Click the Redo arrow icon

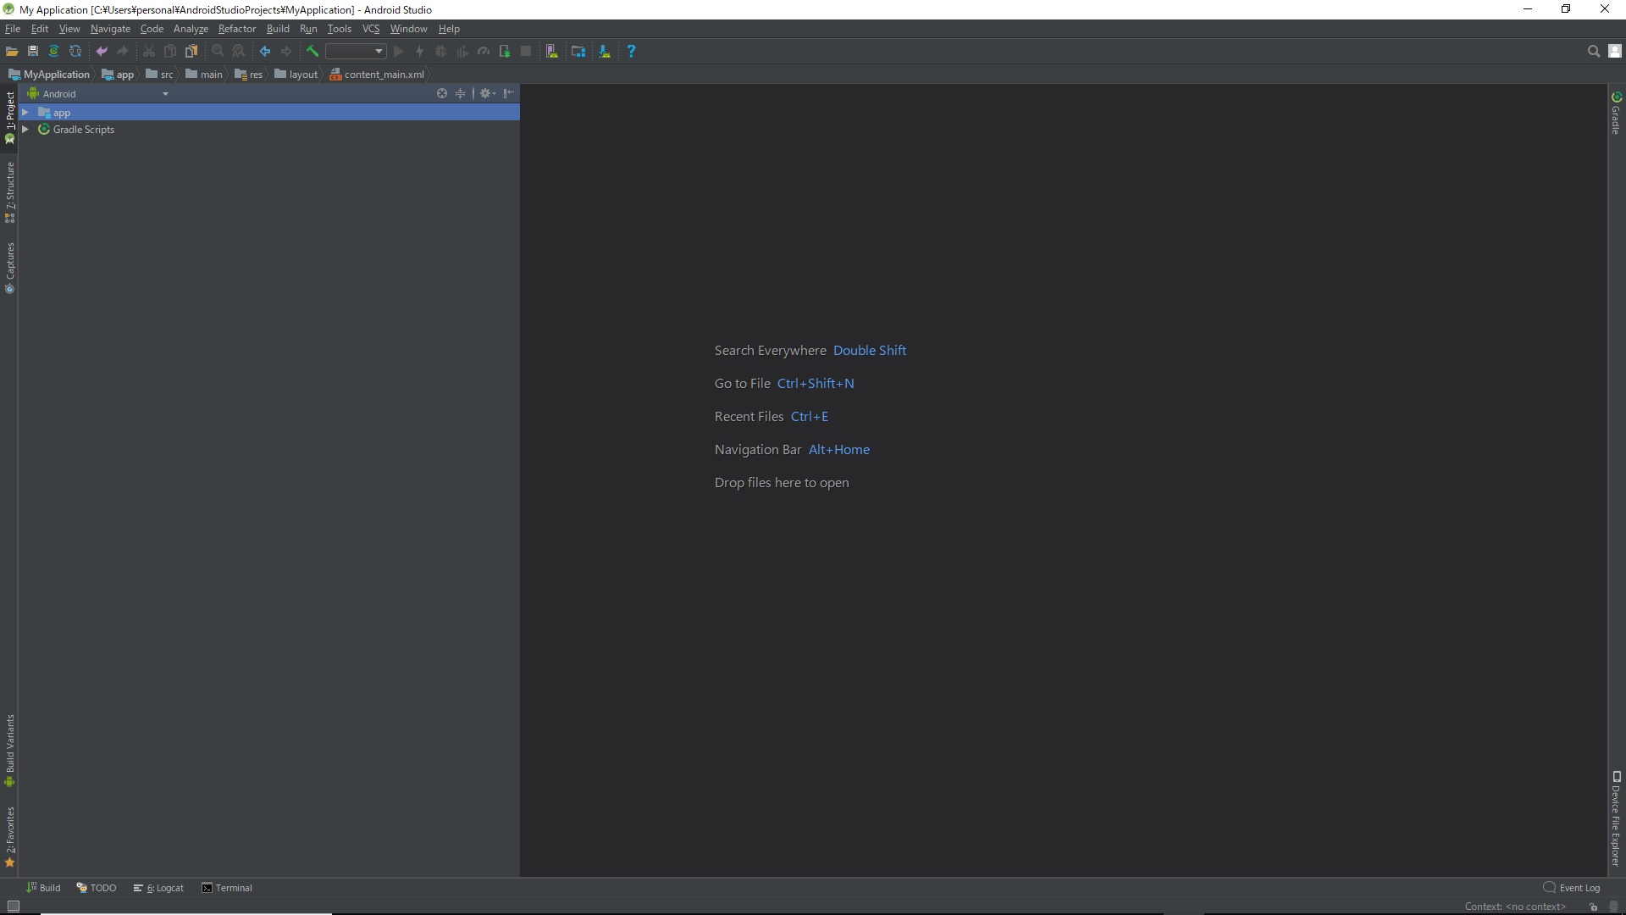pos(123,52)
